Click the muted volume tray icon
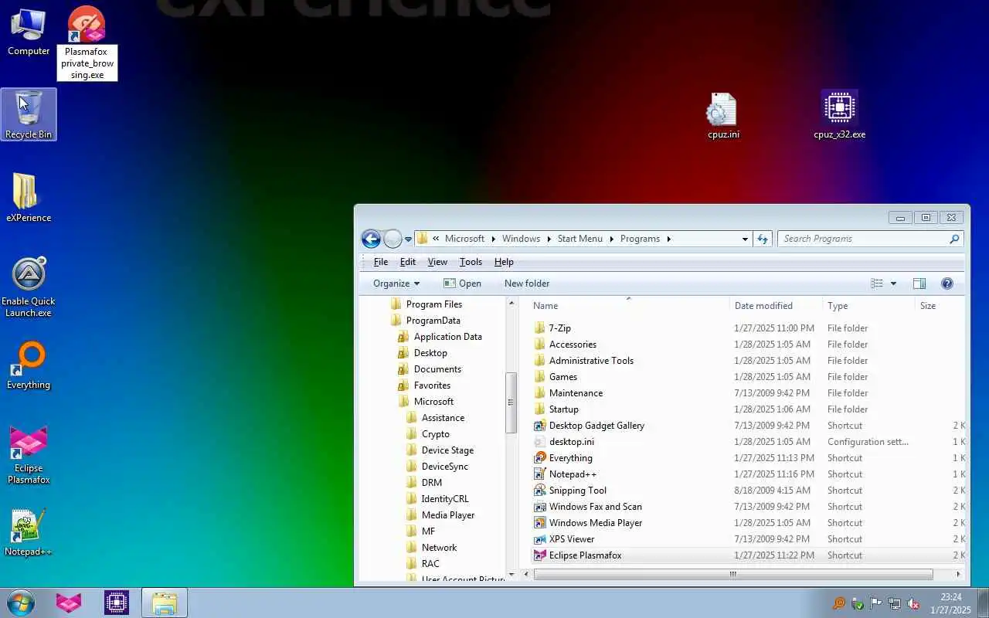The width and height of the screenshot is (989, 618). [x=913, y=603]
